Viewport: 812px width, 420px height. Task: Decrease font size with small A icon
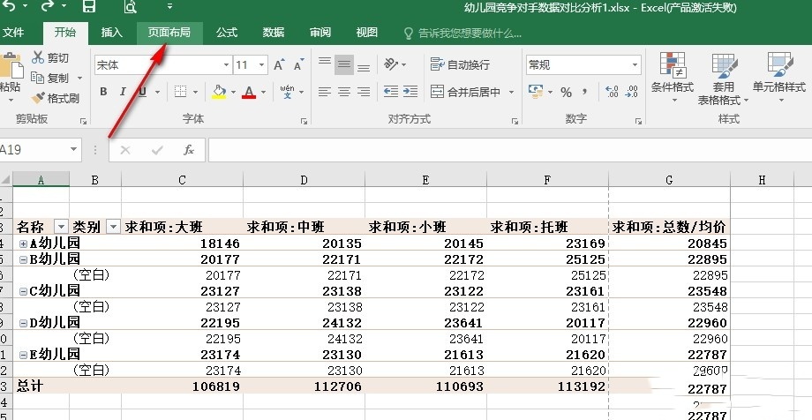(299, 65)
